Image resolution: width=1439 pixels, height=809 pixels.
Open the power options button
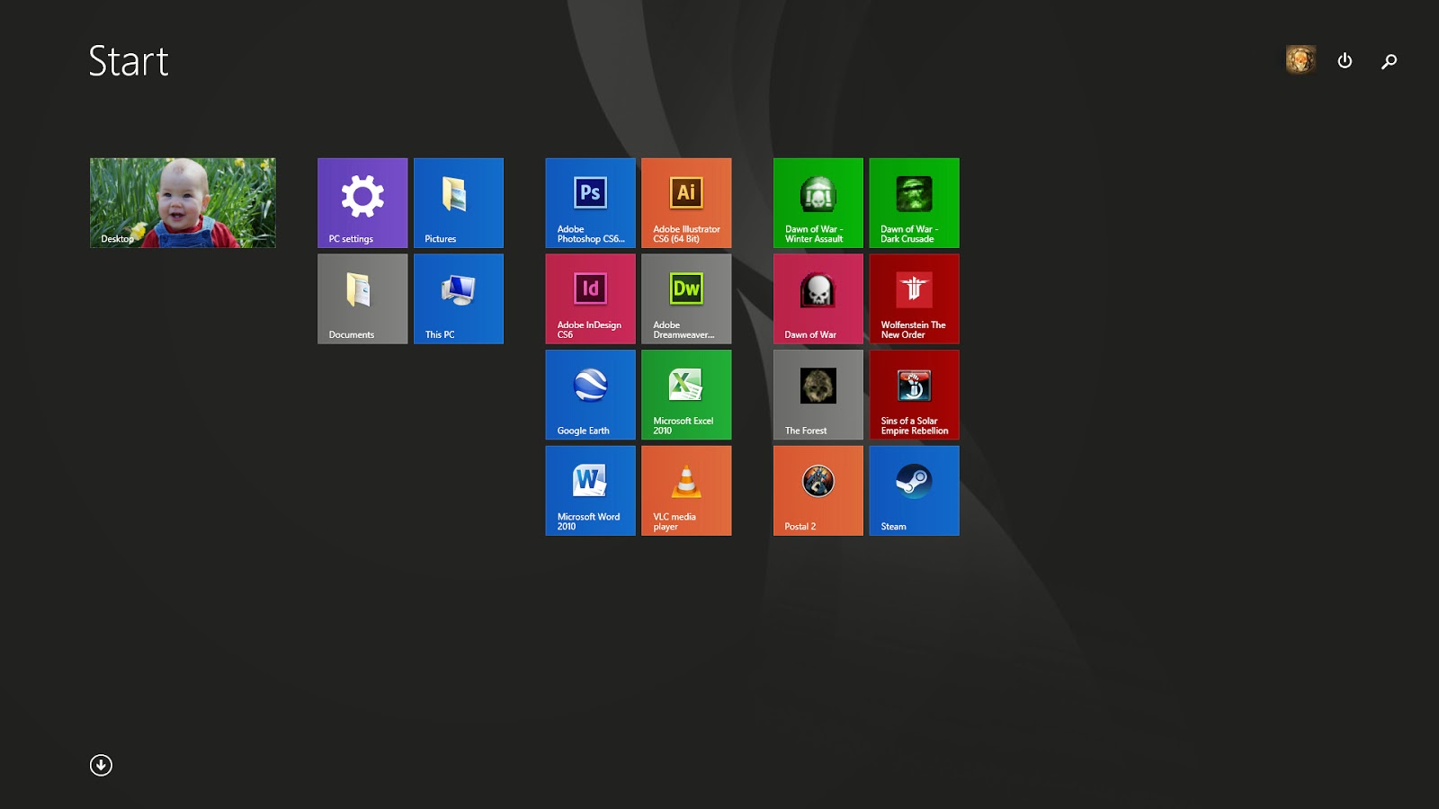[1345, 60]
